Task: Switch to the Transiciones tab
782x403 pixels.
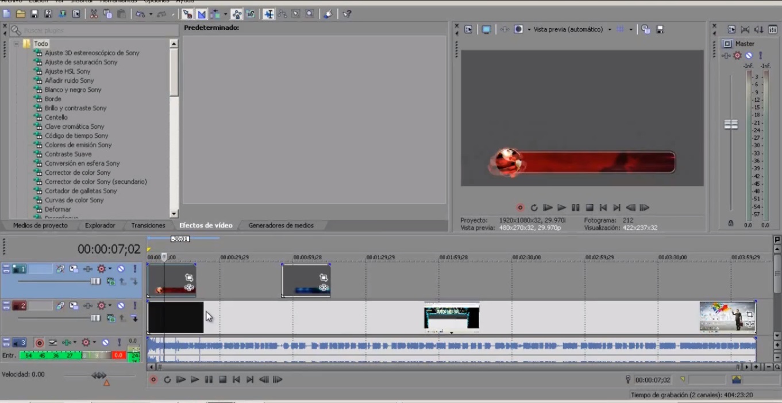Action: pos(148,225)
